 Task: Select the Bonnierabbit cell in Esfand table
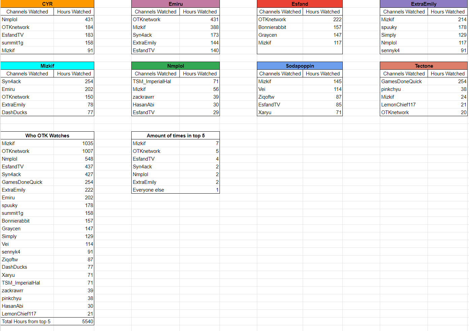pyautogui.click(x=280, y=27)
